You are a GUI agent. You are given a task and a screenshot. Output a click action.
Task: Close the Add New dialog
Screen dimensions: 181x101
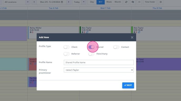[132, 37]
